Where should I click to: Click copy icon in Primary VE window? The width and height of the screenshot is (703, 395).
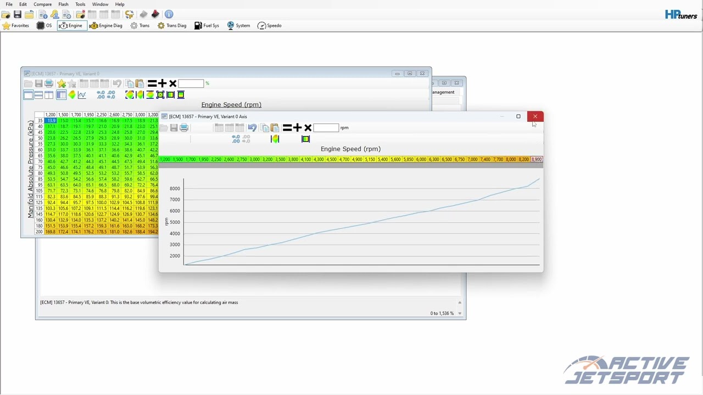[130, 83]
